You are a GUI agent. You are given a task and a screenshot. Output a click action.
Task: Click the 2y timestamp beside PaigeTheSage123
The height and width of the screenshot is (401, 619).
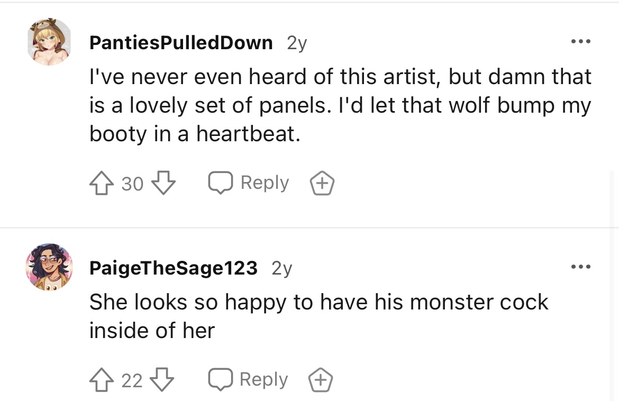click(282, 268)
